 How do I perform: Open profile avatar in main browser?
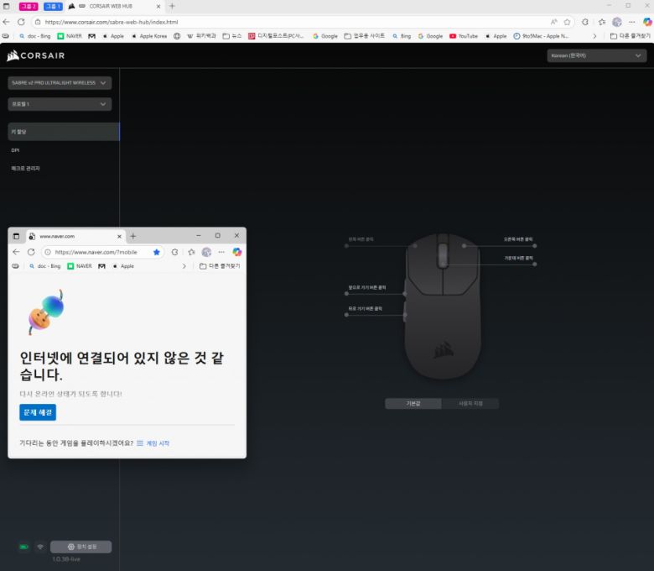coord(617,22)
